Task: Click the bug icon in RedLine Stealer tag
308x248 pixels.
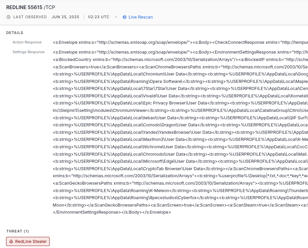Action: pyautogui.click(x=11, y=242)
